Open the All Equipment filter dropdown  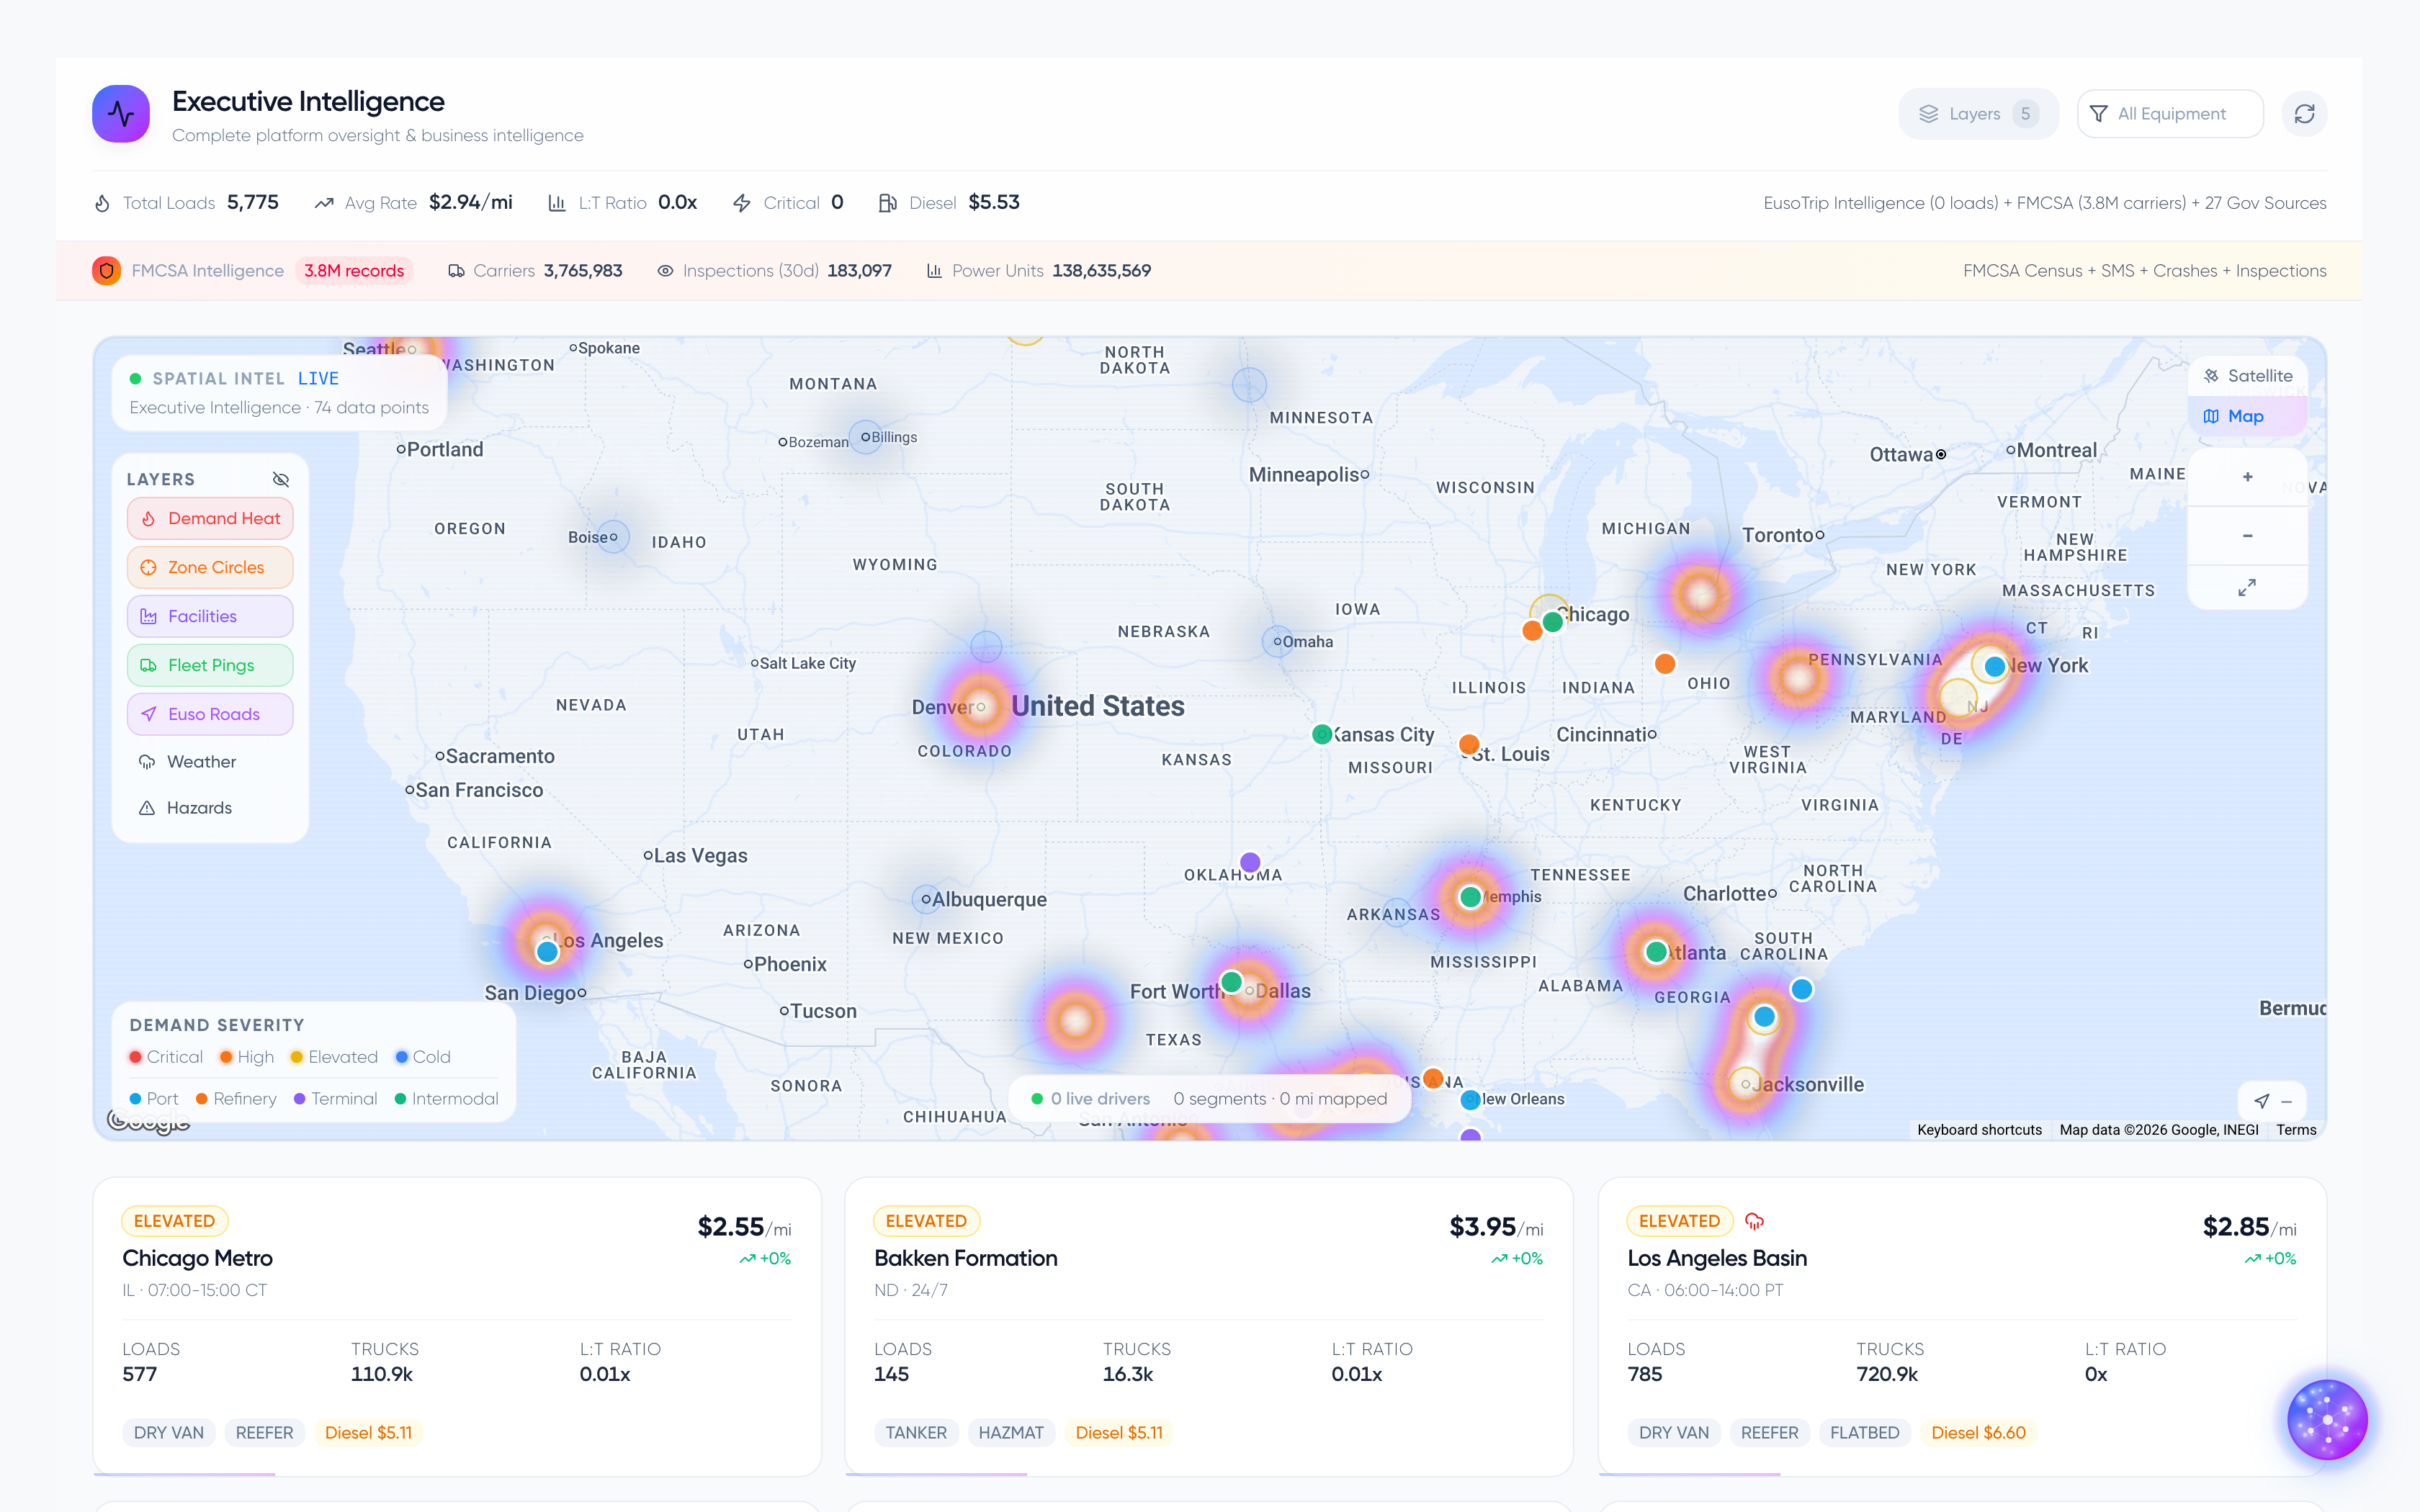tap(2170, 114)
